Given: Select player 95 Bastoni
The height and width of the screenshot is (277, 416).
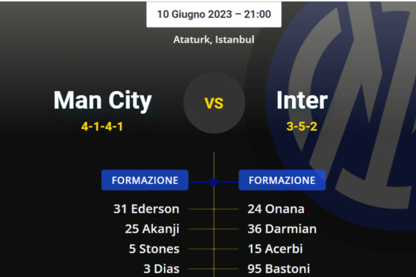Looking at the screenshot, I should (x=278, y=268).
